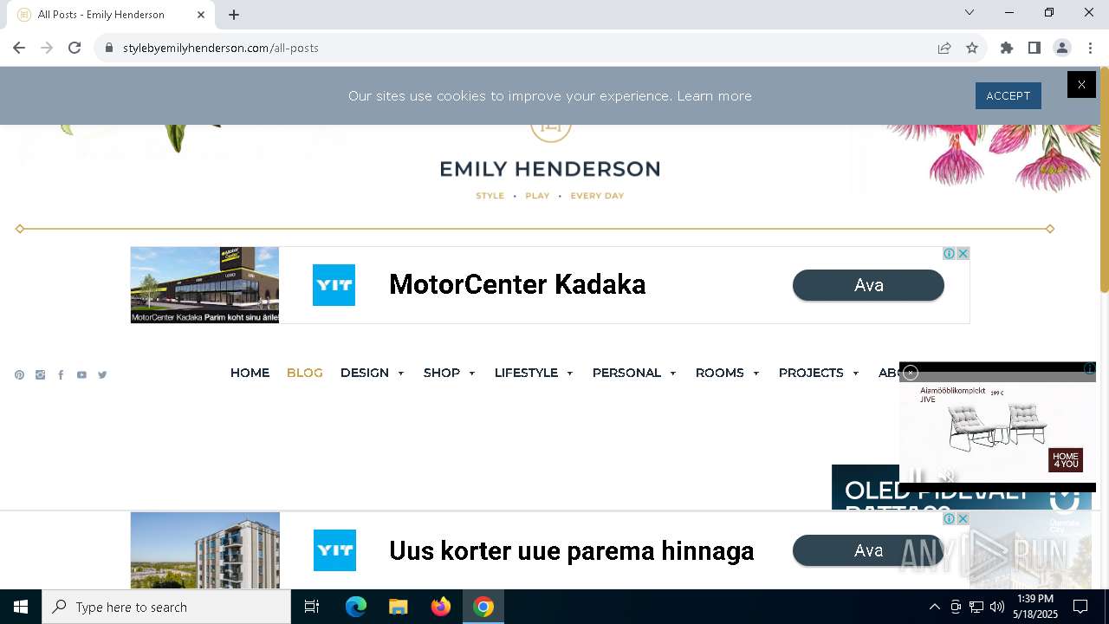This screenshot has width=1109, height=624.
Task: Open the PROJECTS menu item
Action: tap(811, 373)
